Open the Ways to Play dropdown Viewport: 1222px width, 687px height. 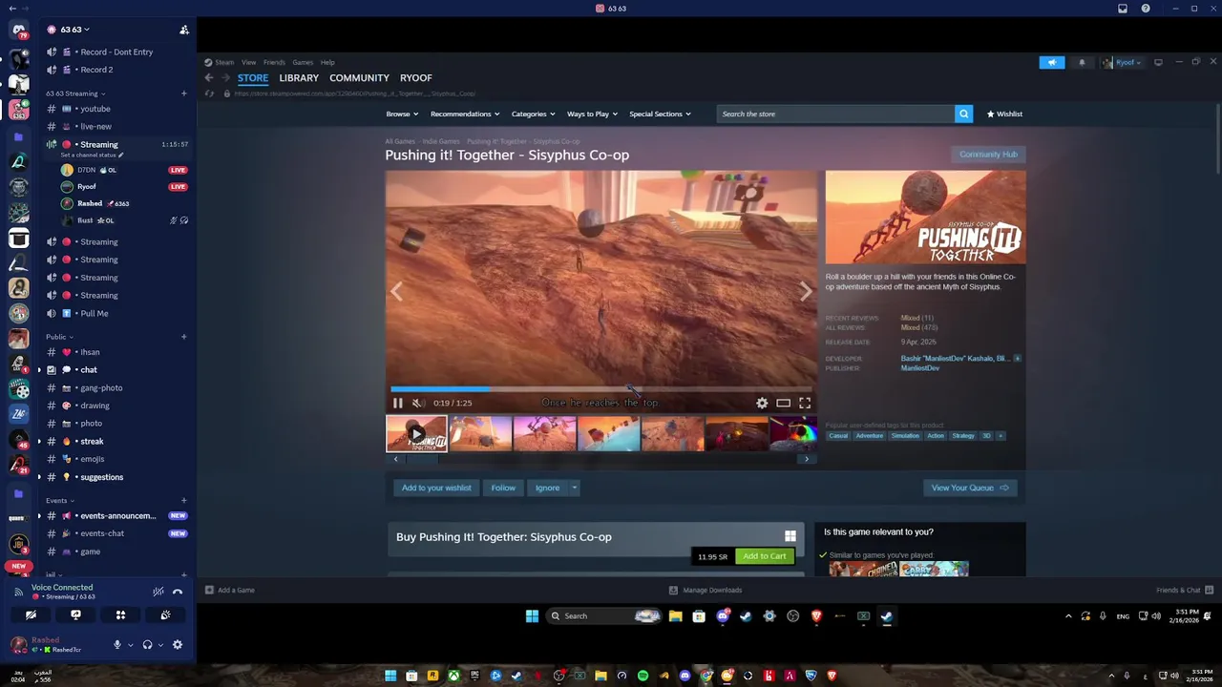pos(592,114)
